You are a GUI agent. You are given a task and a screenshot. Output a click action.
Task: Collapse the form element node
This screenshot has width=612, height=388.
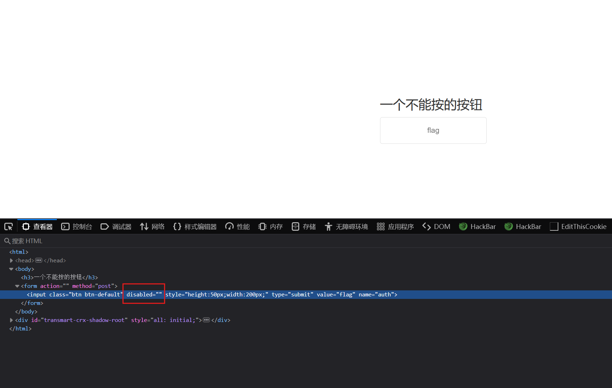[17, 286]
